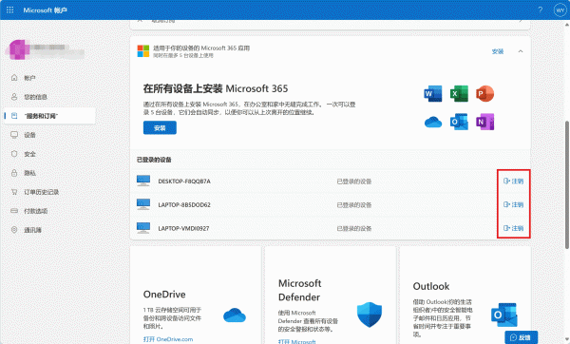Click the device icon for LAPTOP-VMDI0927
Viewport: 570px width, 344px height.
click(143, 228)
